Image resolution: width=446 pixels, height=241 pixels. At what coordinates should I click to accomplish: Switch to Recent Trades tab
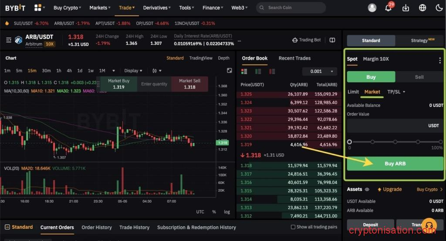coord(294,58)
